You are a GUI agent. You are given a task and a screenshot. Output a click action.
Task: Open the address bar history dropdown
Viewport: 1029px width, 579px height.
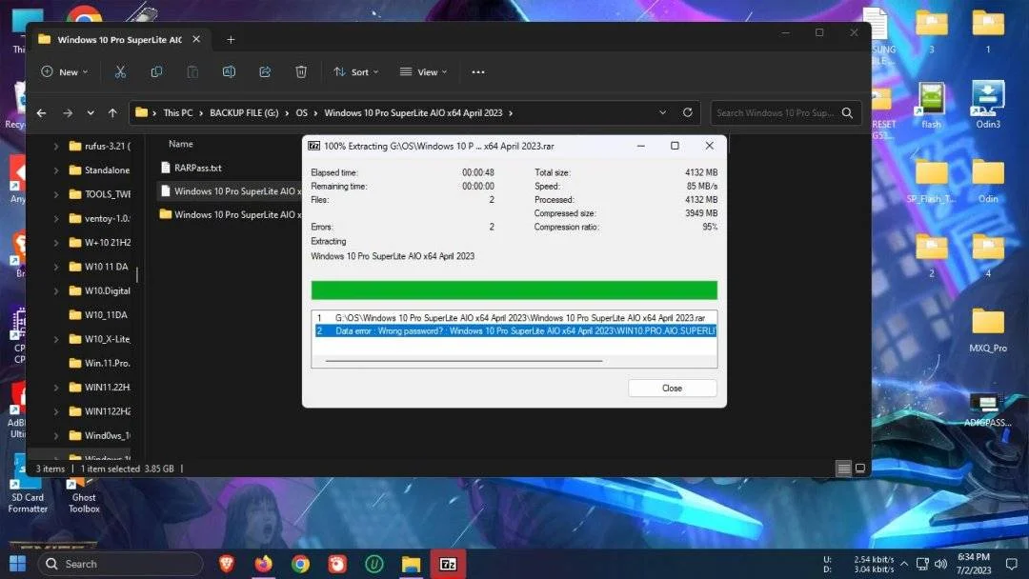[x=663, y=112]
